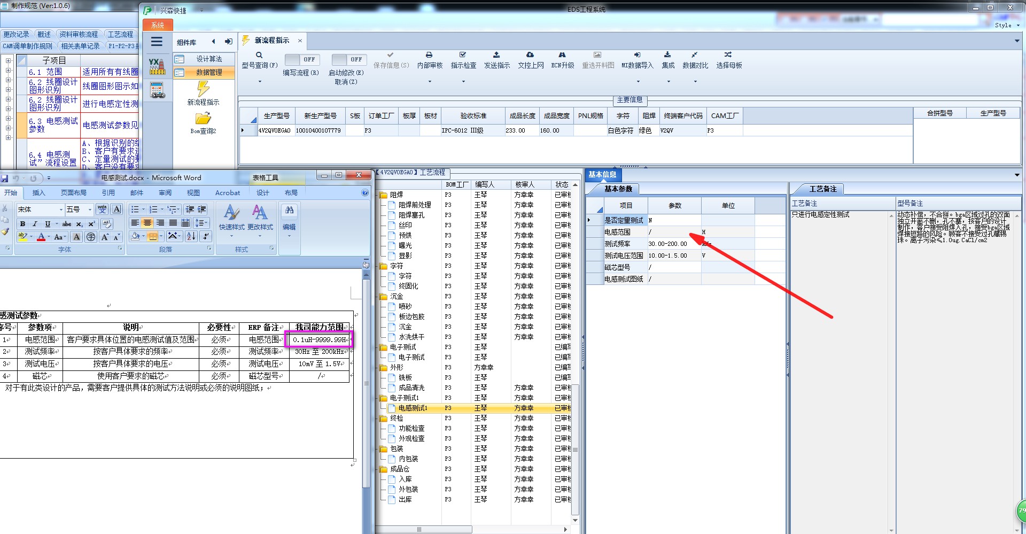Select 阻焊前处理 in process tree
The height and width of the screenshot is (534, 1026).
tap(415, 205)
